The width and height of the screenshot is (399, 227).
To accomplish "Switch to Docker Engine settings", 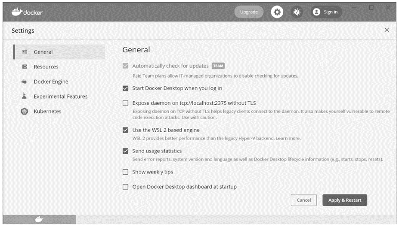I will pos(59,82).
